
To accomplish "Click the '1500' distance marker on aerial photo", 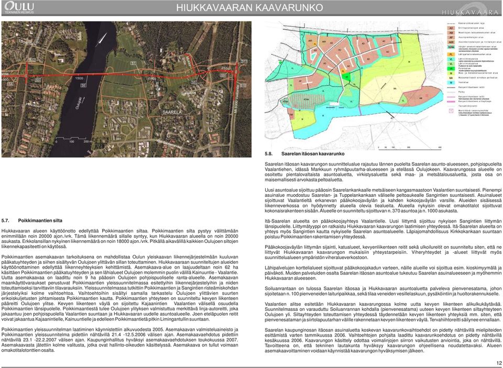I will [79, 78].
